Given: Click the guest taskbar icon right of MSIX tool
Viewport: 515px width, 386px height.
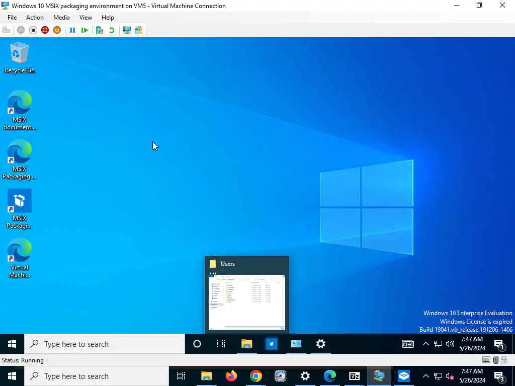Looking at the screenshot, I should point(296,344).
